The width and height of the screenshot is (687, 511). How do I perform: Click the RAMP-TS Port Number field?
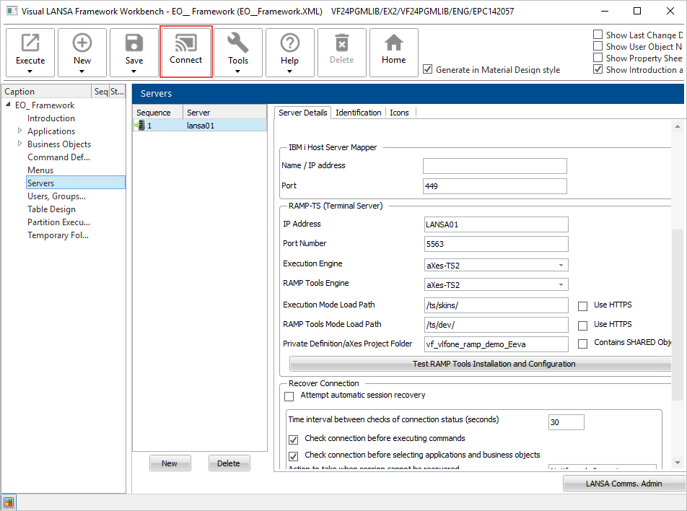click(x=496, y=244)
